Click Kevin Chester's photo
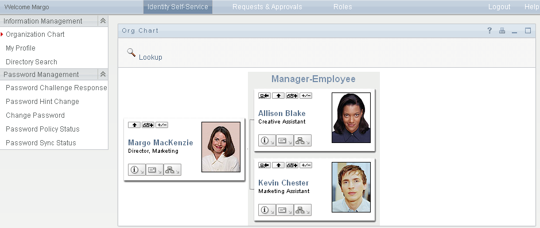540x228 pixels. (x=351, y=187)
